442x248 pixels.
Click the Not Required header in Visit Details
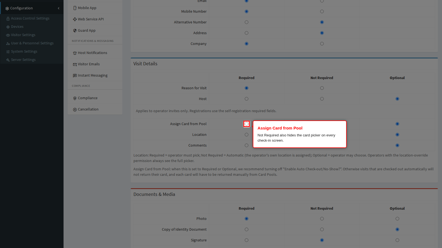coord(322,78)
